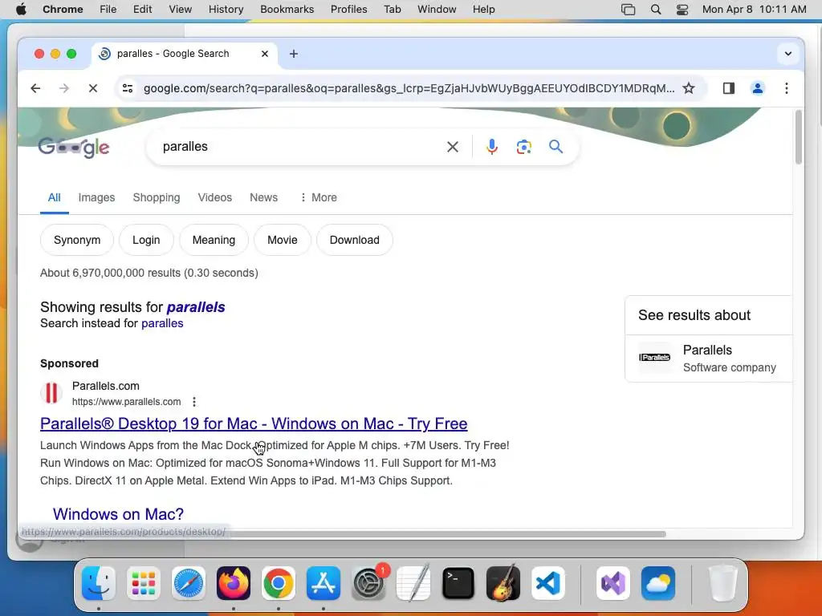The height and width of the screenshot is (616, 822).
Task: Open Parallels Desktop 19 for Mac ad link
Action: click(x=254, y=423)
